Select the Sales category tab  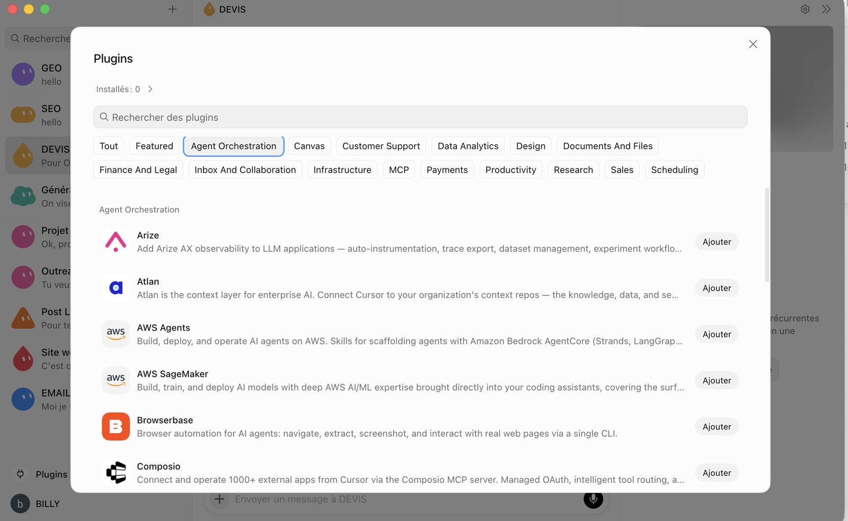[622, 170]
